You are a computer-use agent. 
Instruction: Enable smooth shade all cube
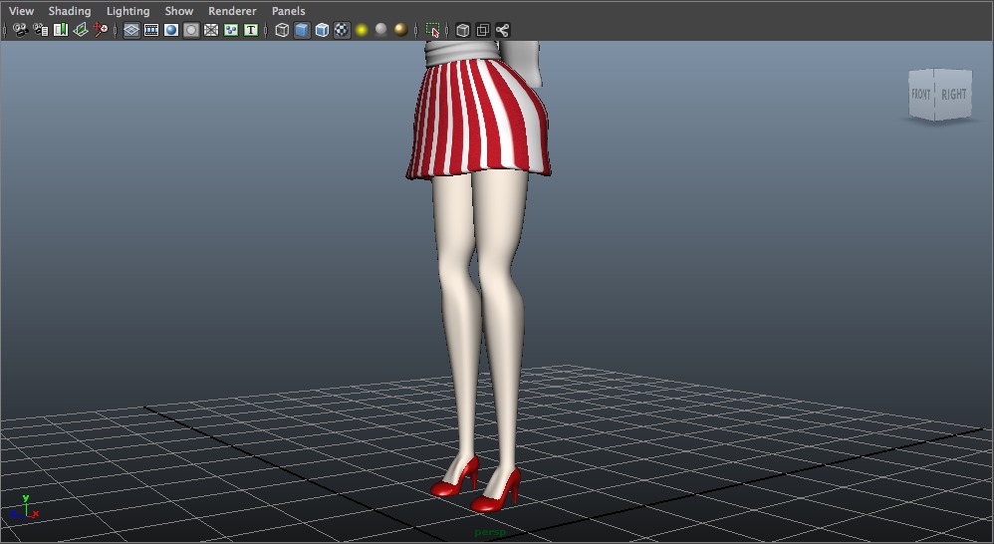(303, 30)
